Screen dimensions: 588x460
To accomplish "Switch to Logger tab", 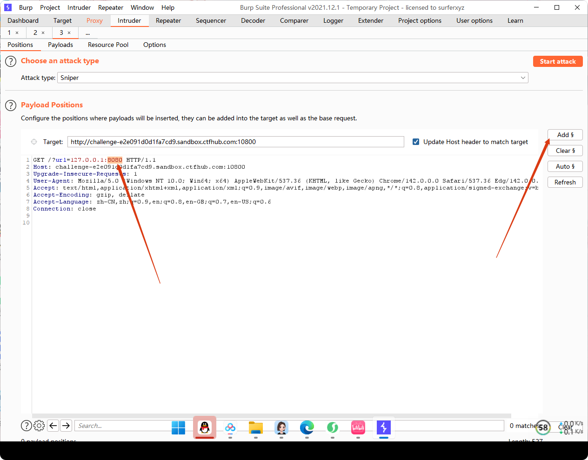I will [333, 20].
